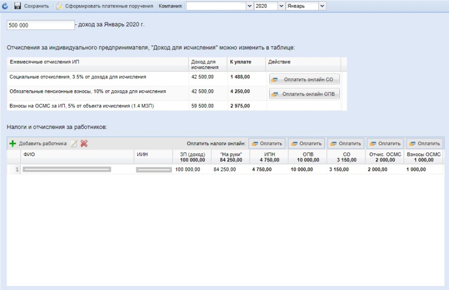Click the edit employee pencil icon
The image size is (449, 290).
tap(74, 143)
